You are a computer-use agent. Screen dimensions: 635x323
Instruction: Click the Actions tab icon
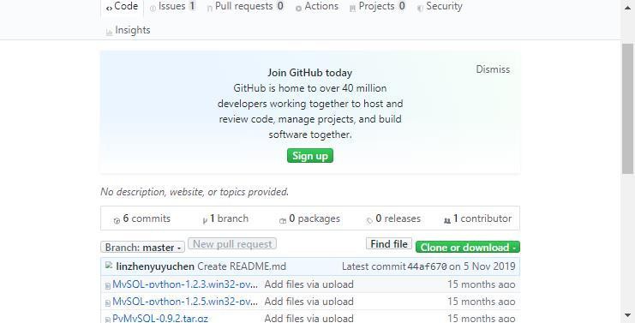(298, 8)
